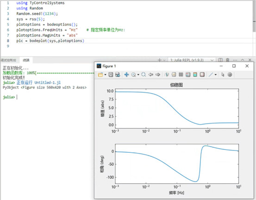Click the PyObject Figure size output text

[x=44, y=87]
